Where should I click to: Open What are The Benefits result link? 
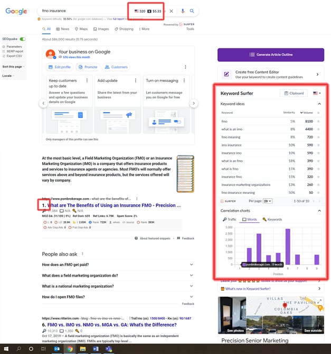[x=114, y=205]
